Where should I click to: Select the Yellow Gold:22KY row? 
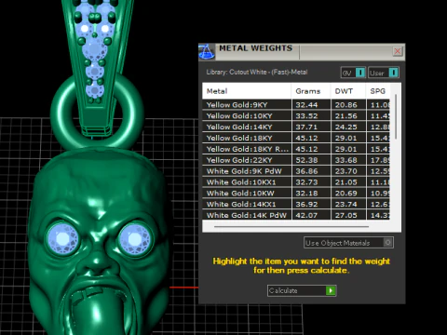click(296, 160)
